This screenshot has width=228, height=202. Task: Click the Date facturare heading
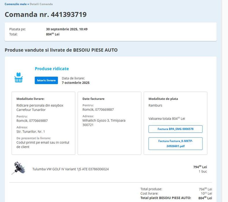93,99
